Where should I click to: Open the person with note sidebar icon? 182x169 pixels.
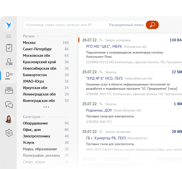point(9,62)
